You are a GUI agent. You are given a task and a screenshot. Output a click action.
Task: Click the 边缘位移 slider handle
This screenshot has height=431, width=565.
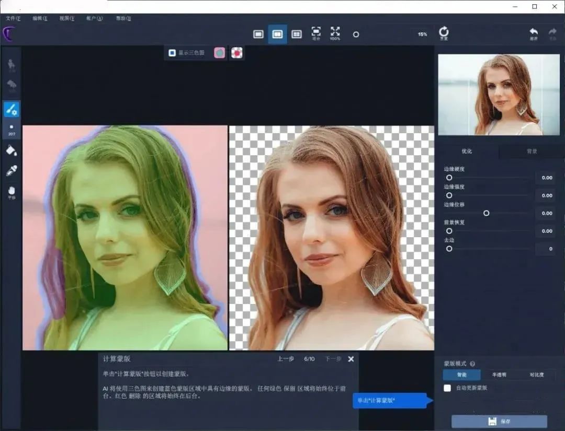coord(487,213)
